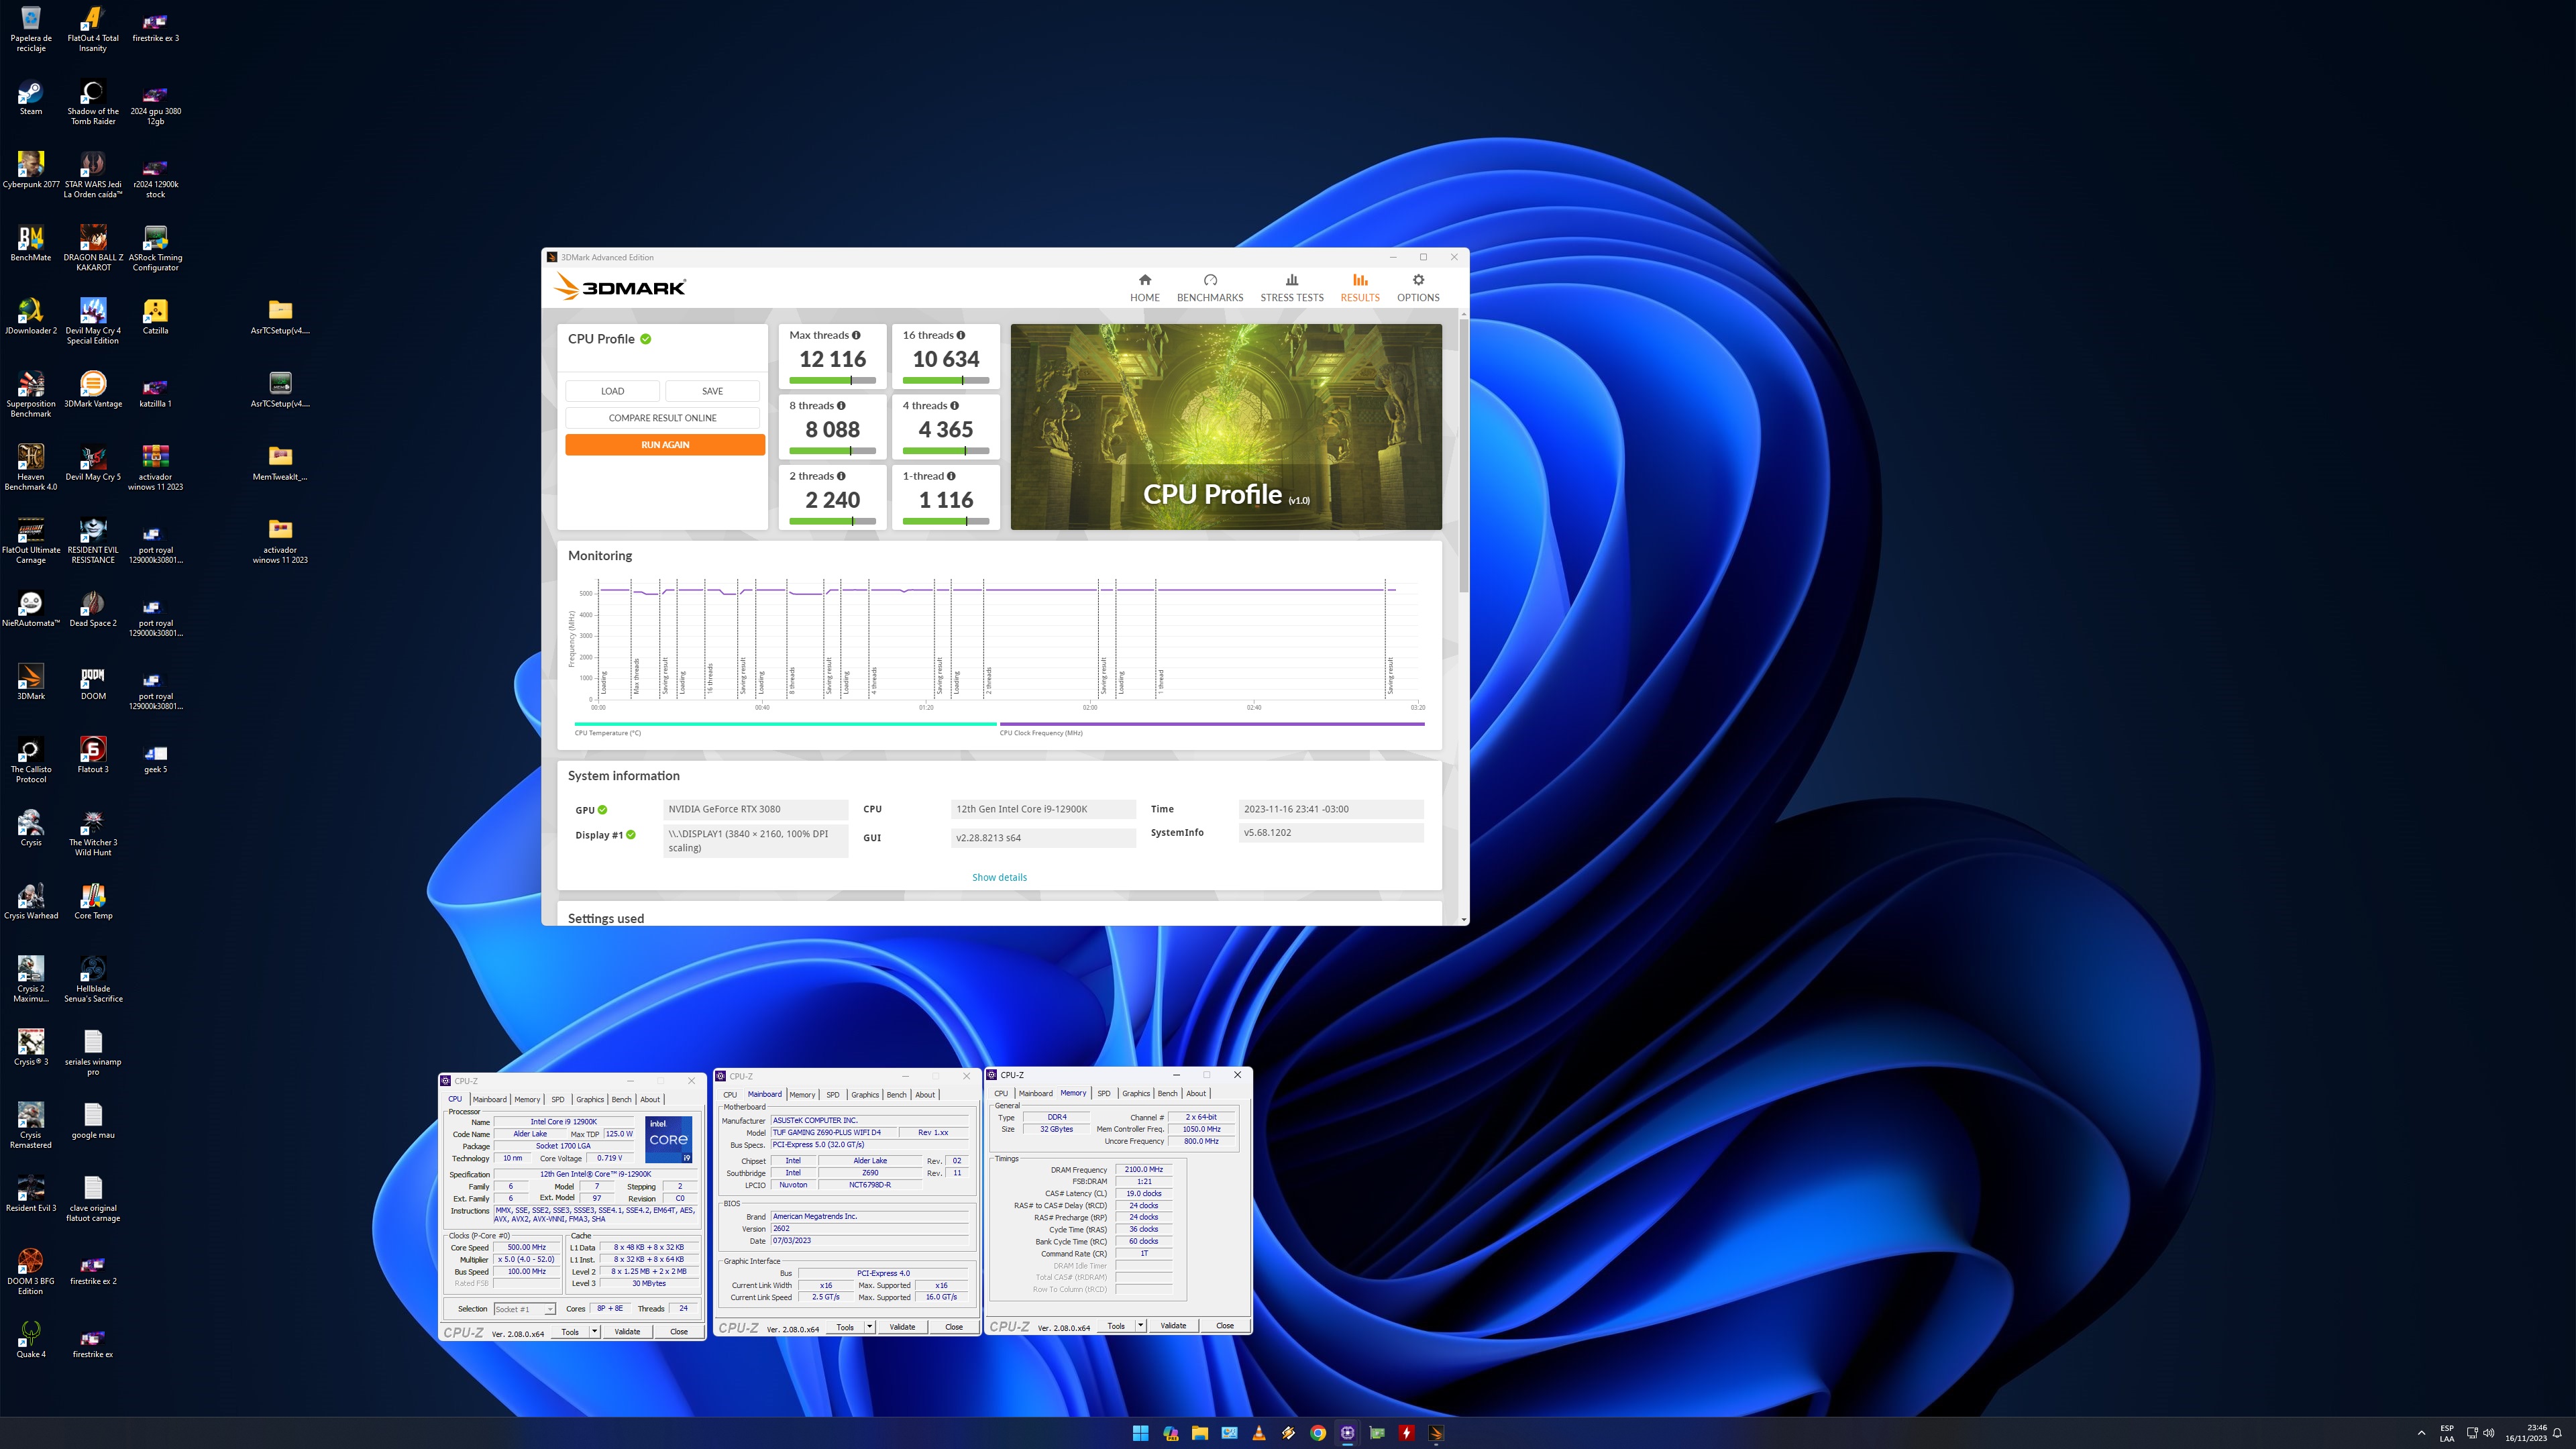This screenshot has height=1449, width=2576.
Task: Select the MemTweakIt folder on desktop
Action: (x=280, y=463)
